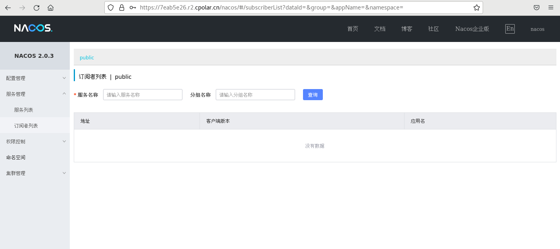Open the Pocket save icon
This screenshot has height=249, width=560.
tap(536, 8)
